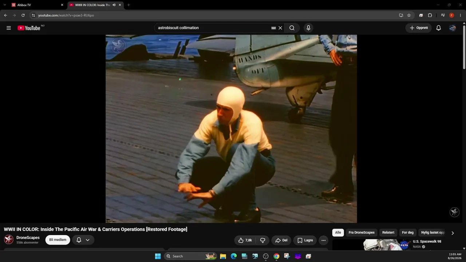
Task: Mute the audio icon on the WWII tab
Action: 114,5
